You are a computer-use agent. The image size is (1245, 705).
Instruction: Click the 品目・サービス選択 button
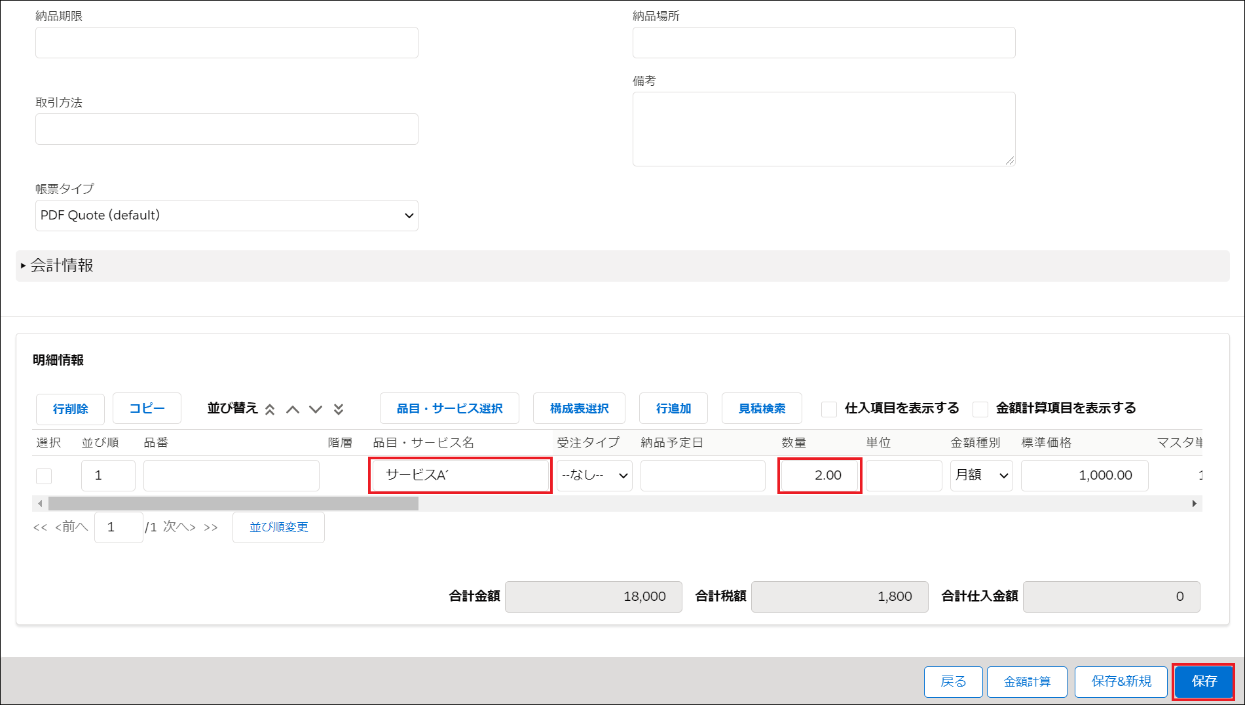pyautogui.click(x=449, y=409)
